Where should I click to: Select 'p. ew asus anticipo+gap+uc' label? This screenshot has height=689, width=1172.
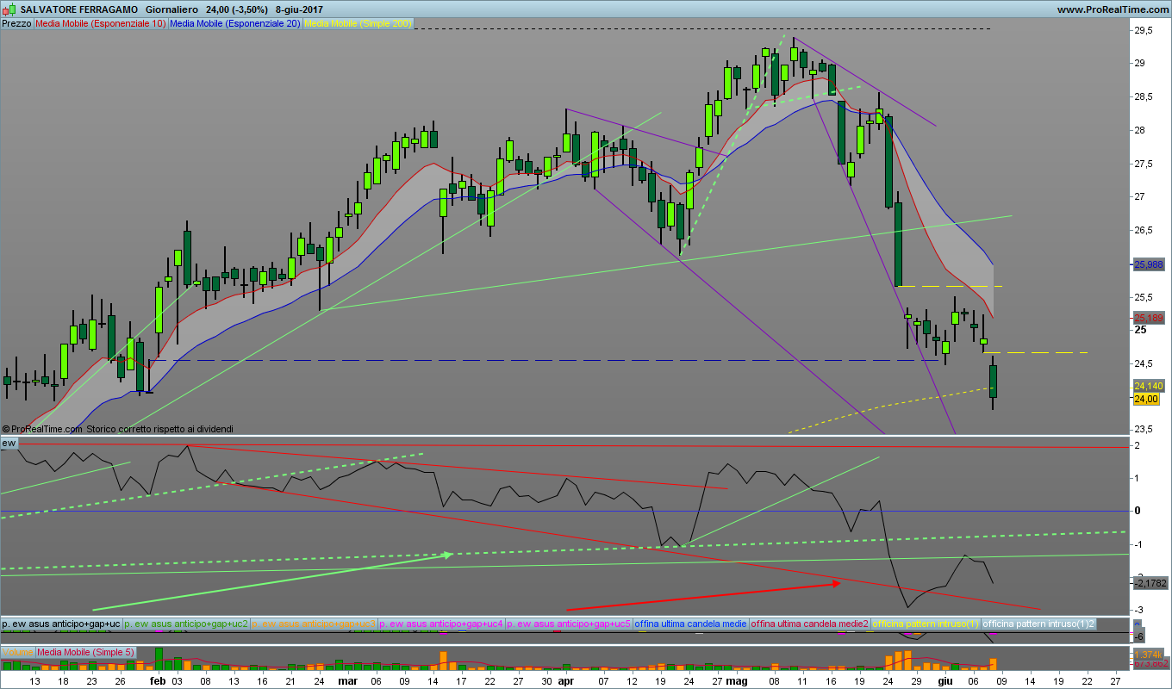[x=61, y=623]
